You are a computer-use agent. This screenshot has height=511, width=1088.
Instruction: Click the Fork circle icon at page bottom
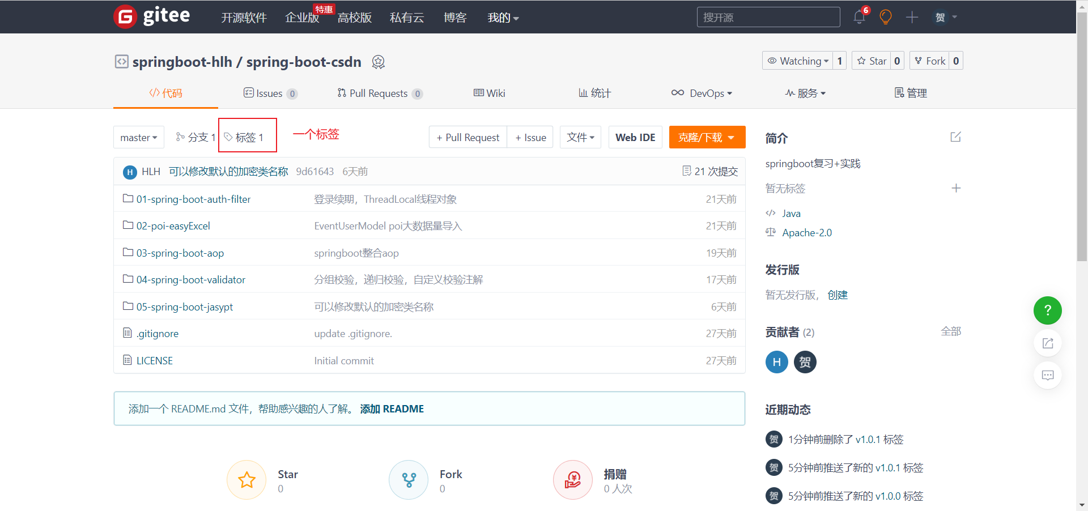409,480
